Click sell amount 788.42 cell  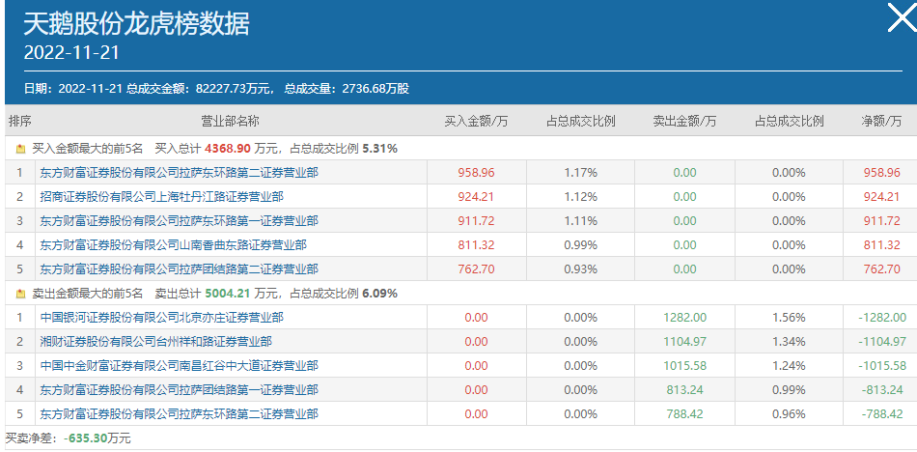click(684, 414)
